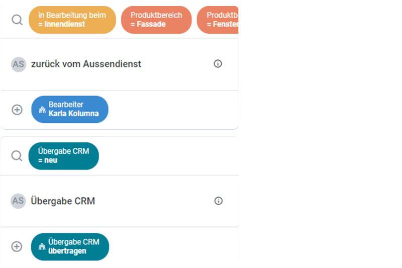The width and height of the screenshot is (402, 268).
Task: Open info for zurück vom Aussendienst
Action: coord(218,64)
